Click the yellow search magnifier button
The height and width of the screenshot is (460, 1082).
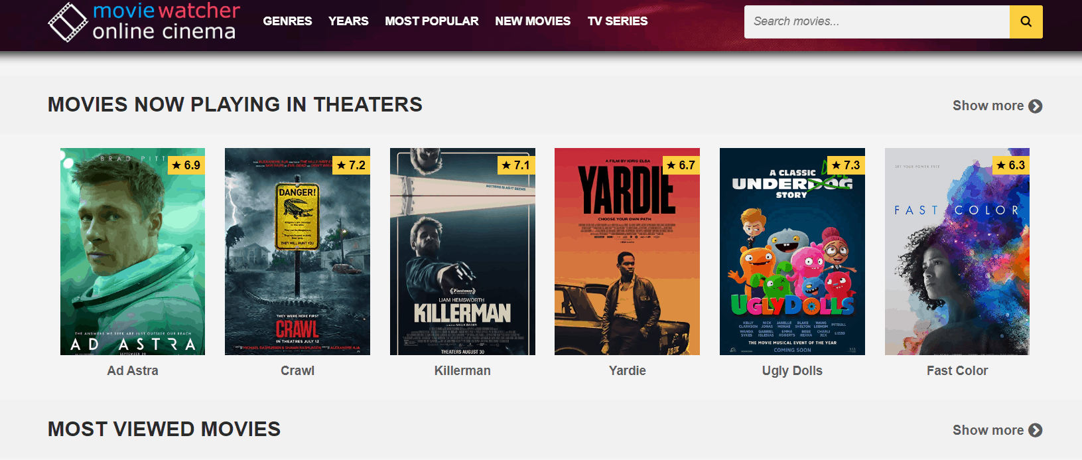pos(1026,22)
